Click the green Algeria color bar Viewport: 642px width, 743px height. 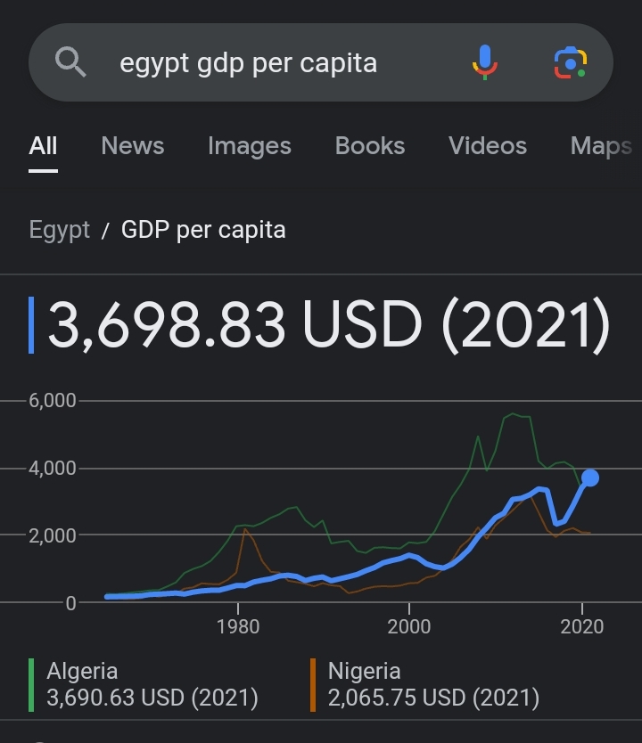click(x=31, y=685)
